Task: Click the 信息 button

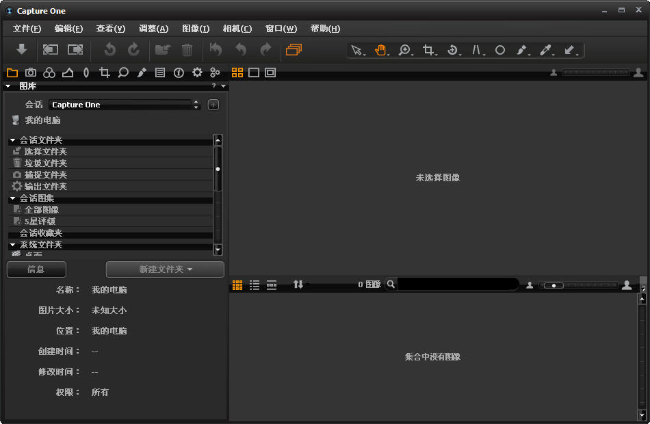Action: coord(36,269)
